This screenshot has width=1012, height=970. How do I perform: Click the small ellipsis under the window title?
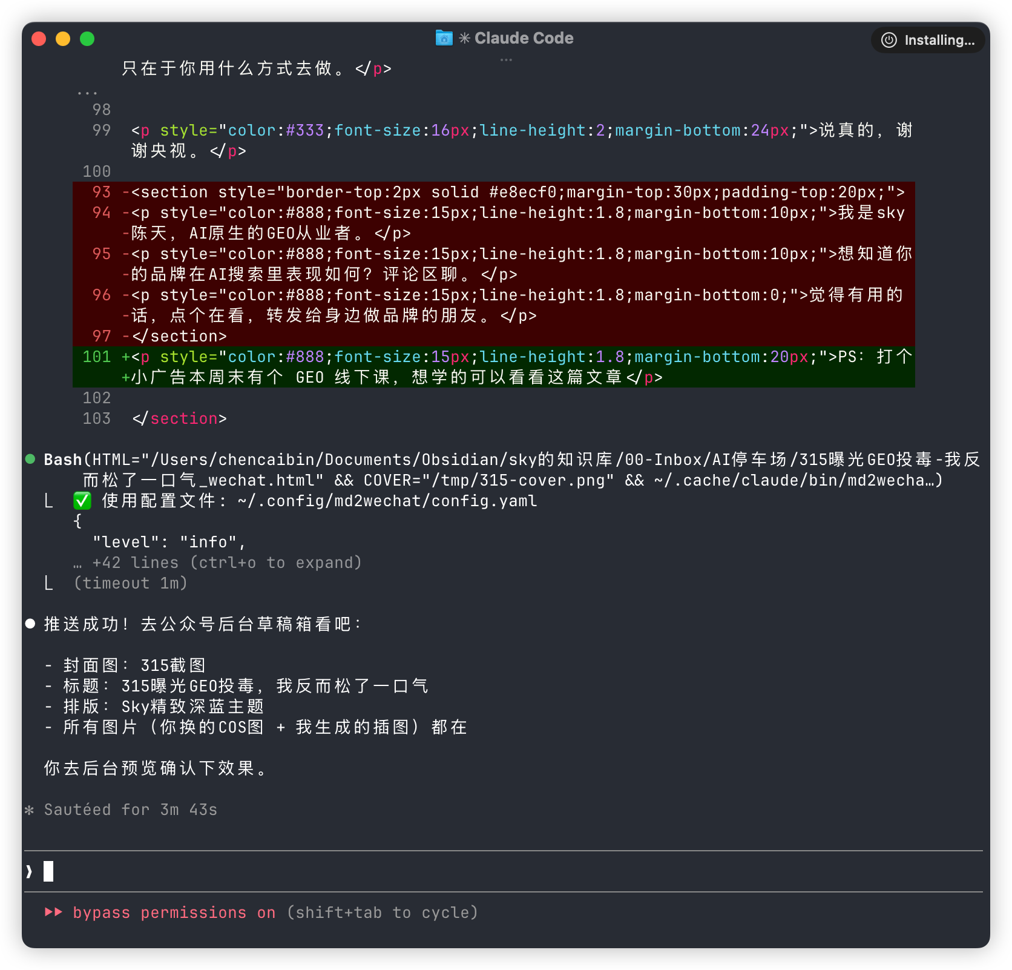(506, 60)
